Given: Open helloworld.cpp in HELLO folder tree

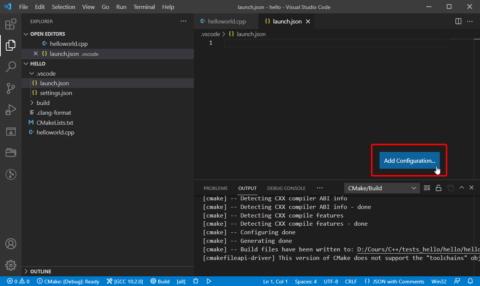Looking at the screenshot, I should tap(108, 132).
